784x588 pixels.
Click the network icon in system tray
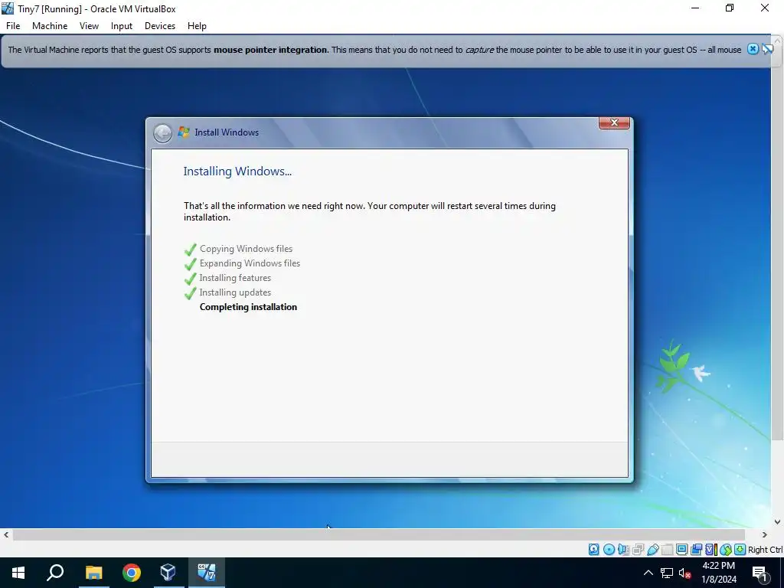(x=667, y=573)
